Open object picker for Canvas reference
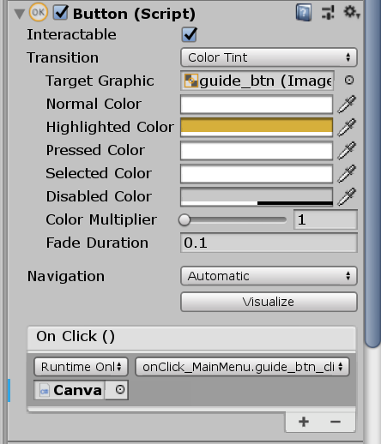This screenshot has width=381, height=444. (120, 390)
